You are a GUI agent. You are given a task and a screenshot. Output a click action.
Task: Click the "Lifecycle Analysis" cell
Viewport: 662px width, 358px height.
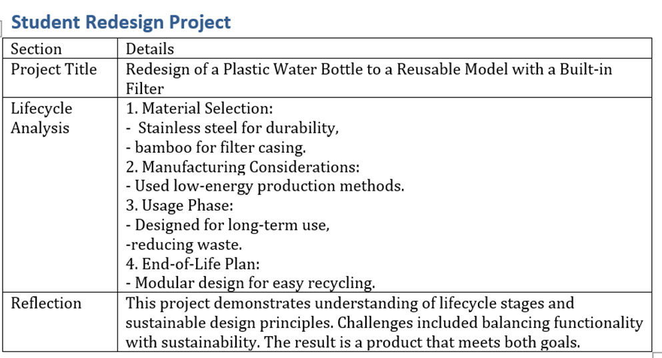point(41,118)
